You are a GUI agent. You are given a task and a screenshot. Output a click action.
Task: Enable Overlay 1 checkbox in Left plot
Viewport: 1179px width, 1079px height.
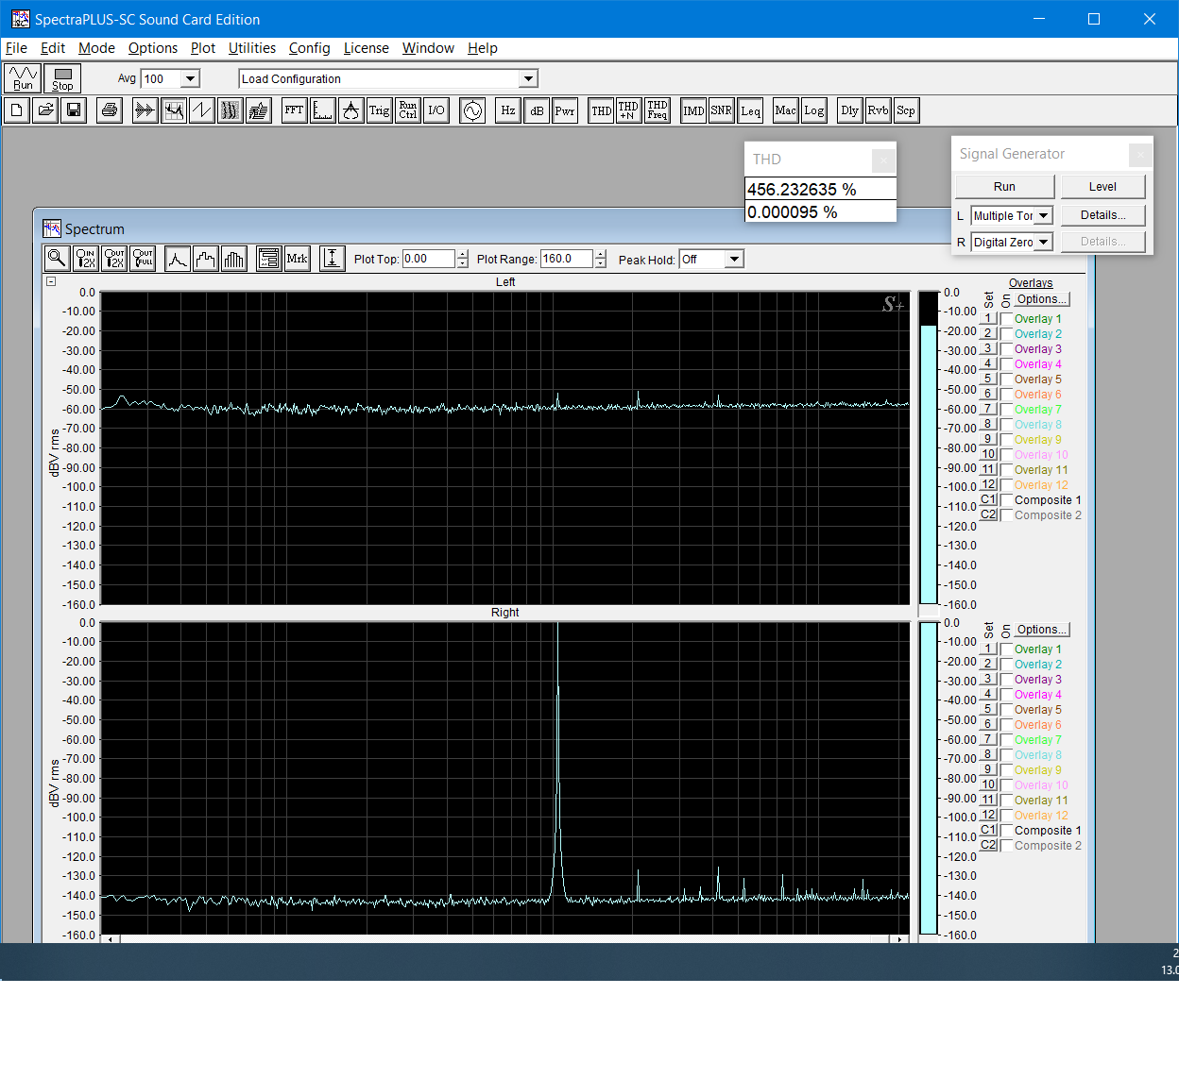coord(1007,319)
